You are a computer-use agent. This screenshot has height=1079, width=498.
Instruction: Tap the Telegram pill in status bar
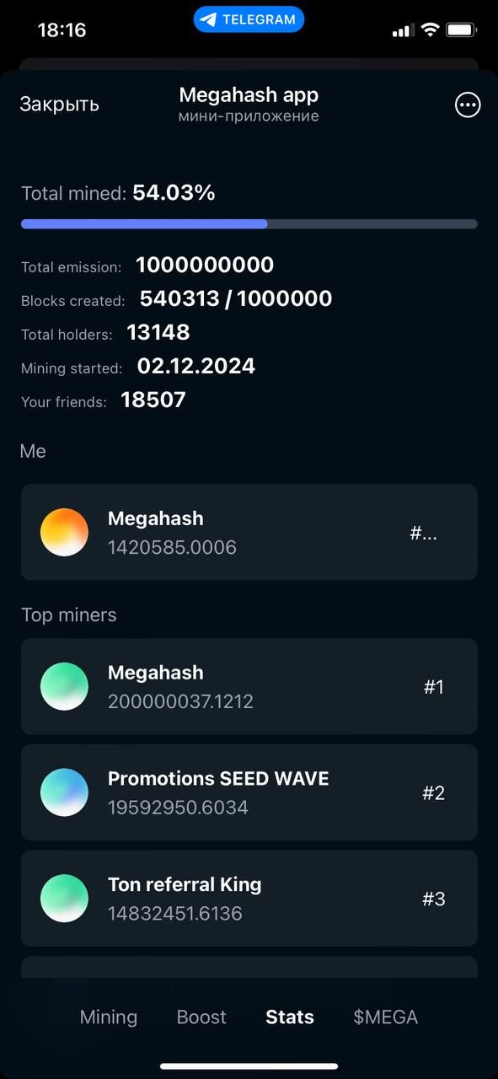tap(249, 19)
